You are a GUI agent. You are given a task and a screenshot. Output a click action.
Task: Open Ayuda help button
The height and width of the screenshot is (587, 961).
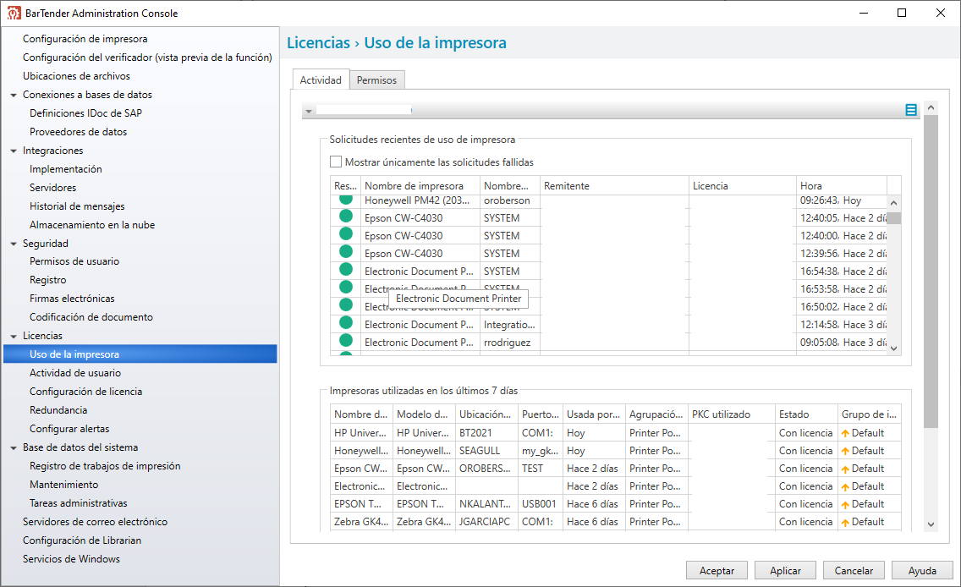922,570
